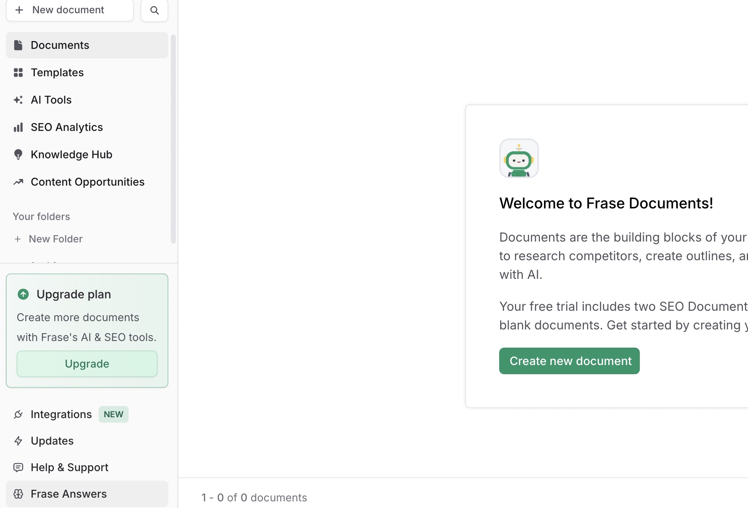Click the Welcome to Frase Documents! heading

[606, 203]
